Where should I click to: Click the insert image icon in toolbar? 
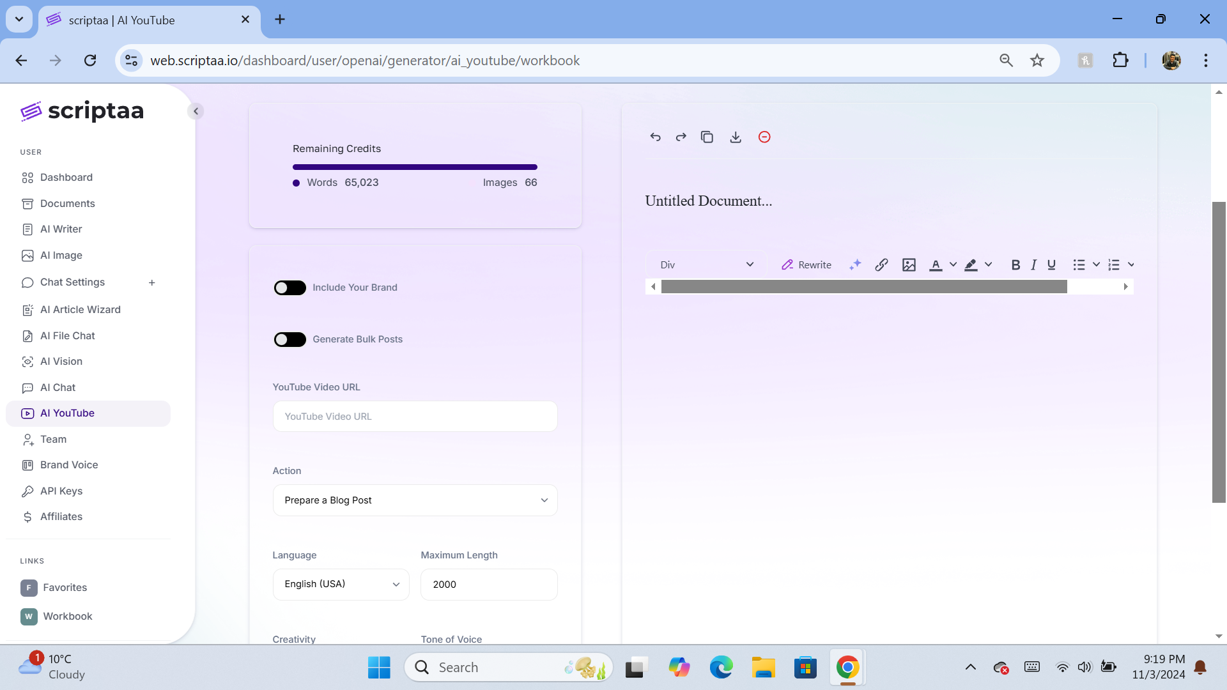[909, 264]
